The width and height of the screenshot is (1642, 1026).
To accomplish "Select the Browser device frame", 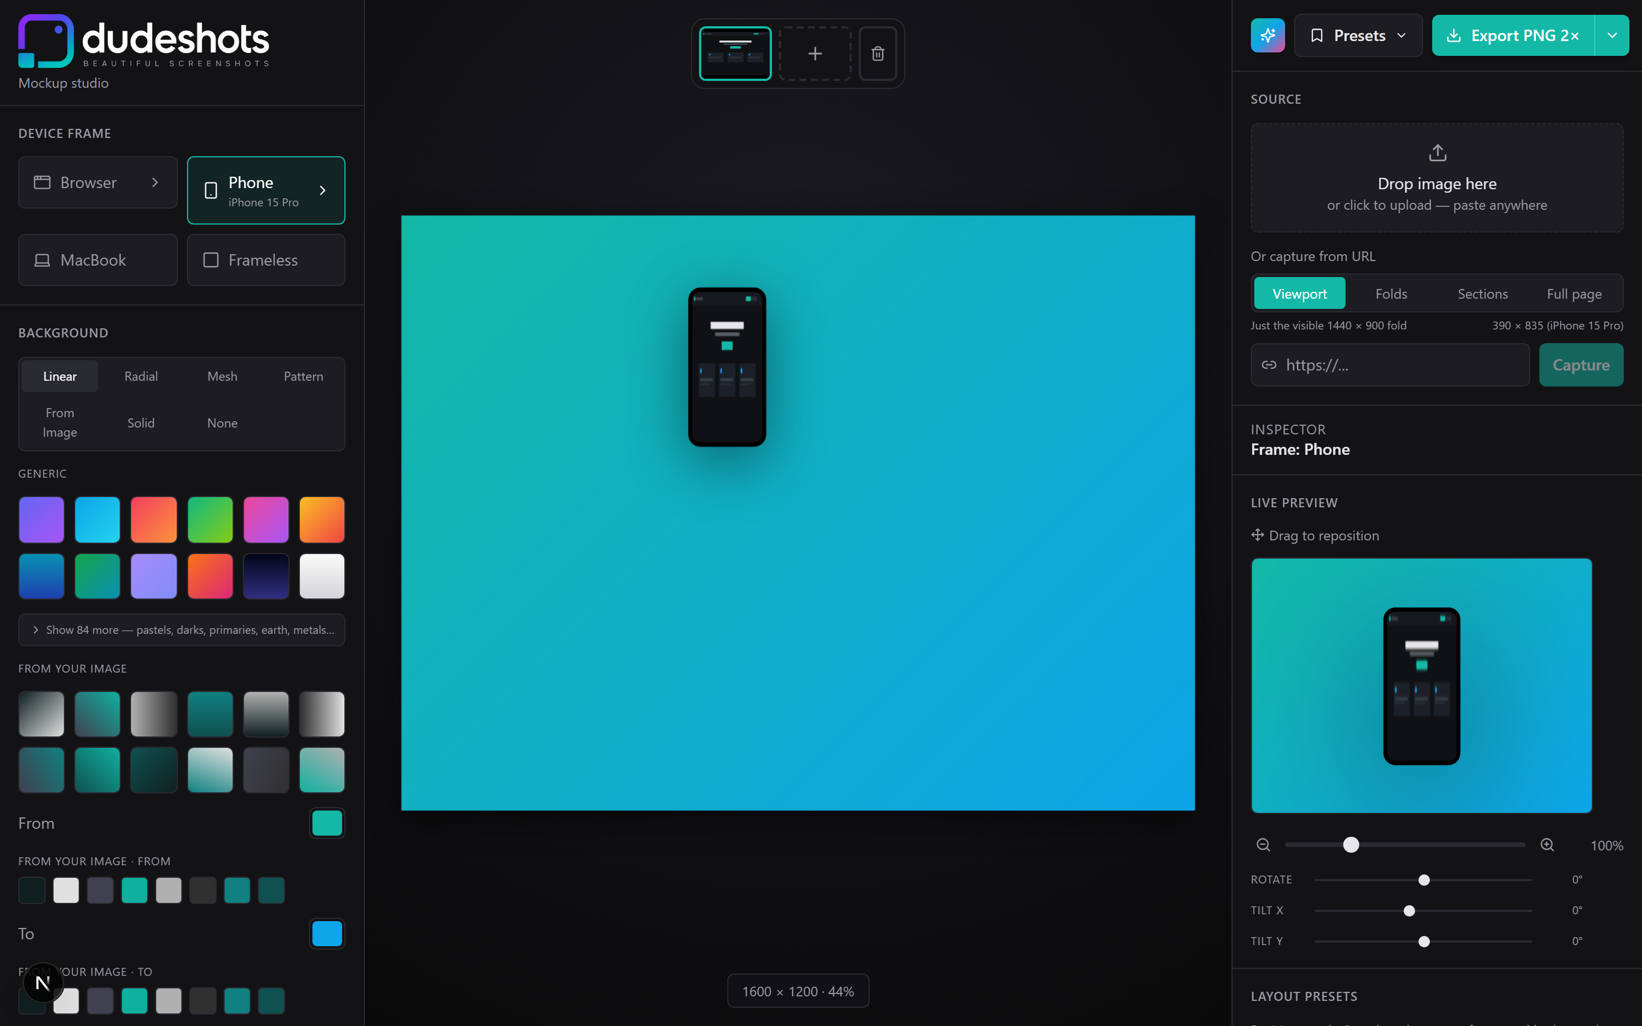I will click(x=97, y=182).
